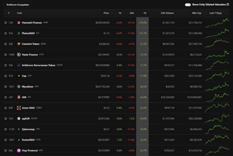Open the FactorDAO coin link
Screen dimensions: 233x156
(30, 140)
